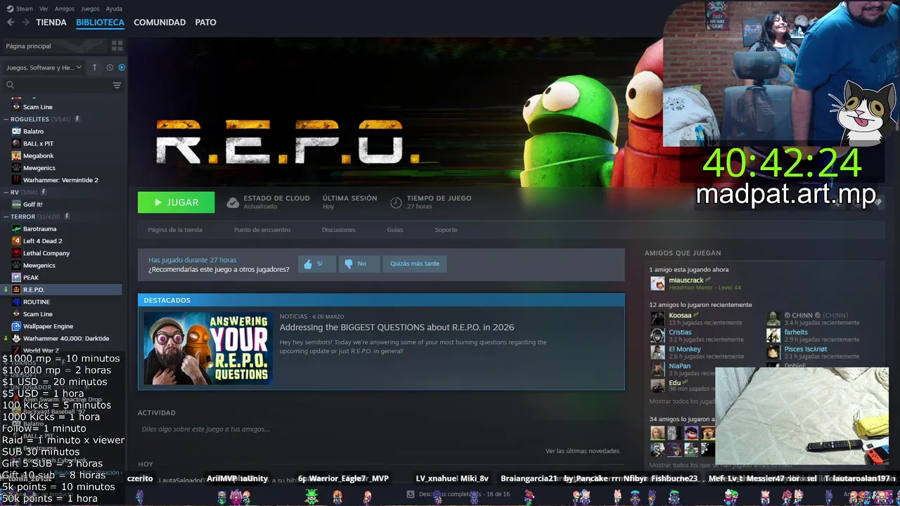The image size is (900, 506).
Task: Open the PATO profile tab
Action: tap(205, 22)
